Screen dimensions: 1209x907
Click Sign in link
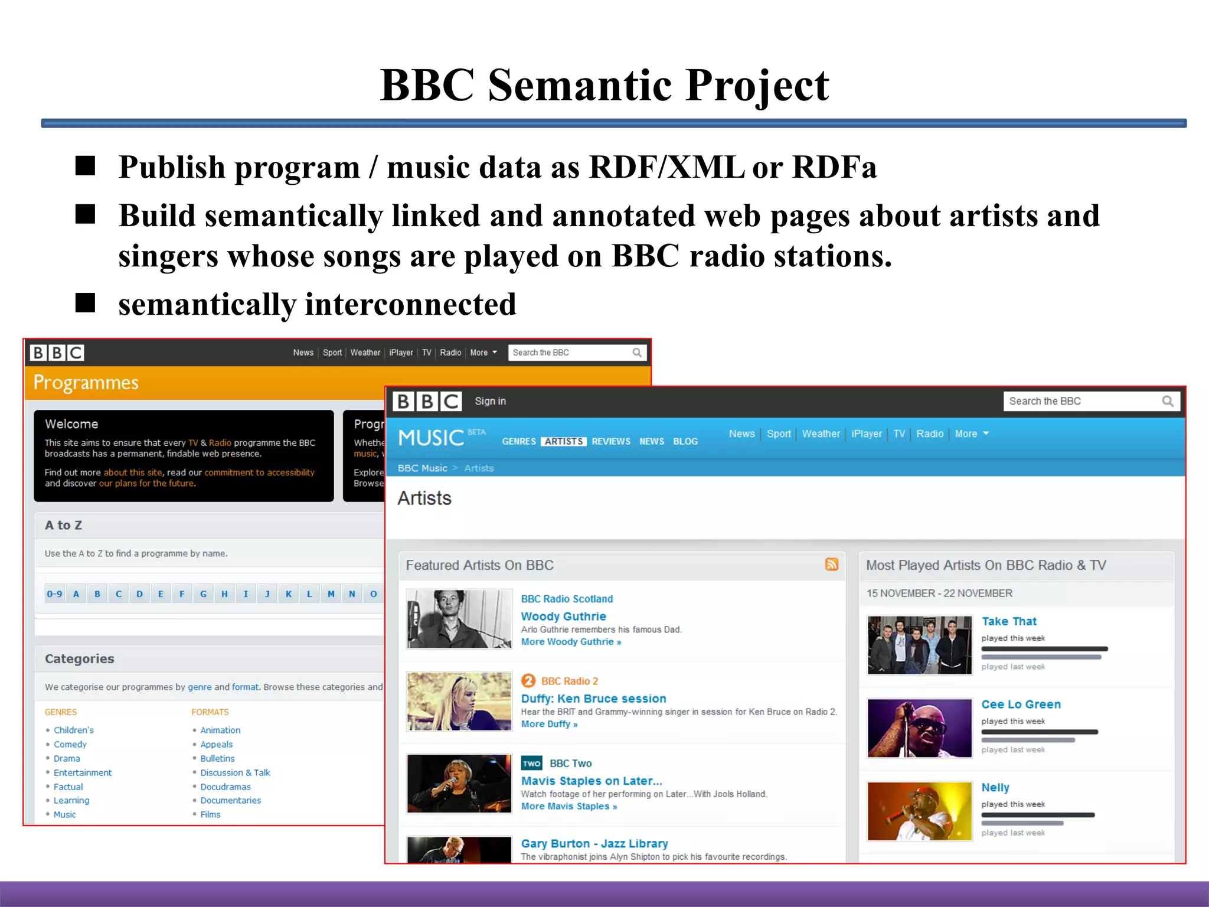[490, 402]
